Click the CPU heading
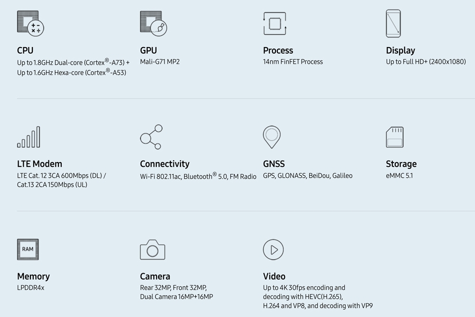 [25, 50]
